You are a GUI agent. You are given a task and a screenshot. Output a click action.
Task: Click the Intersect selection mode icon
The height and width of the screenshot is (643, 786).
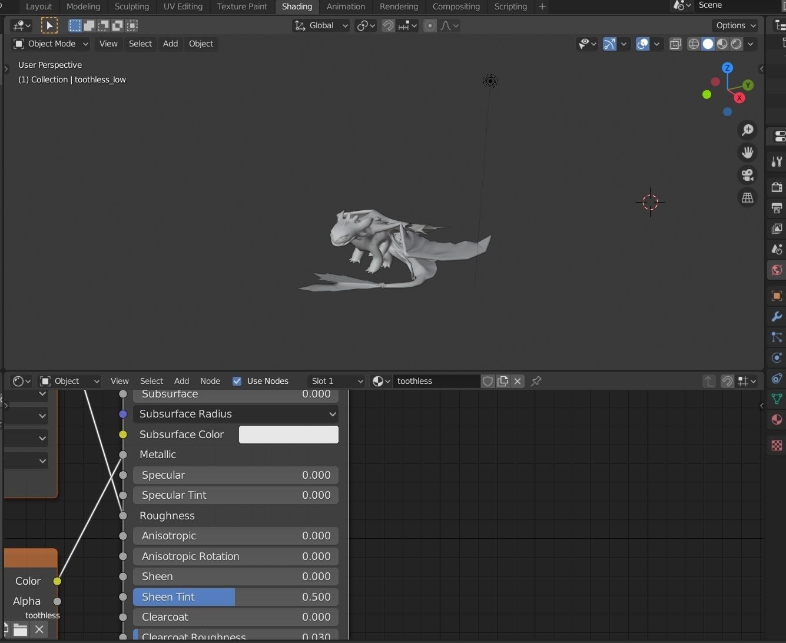pyautogui.click(x=132, y=25)
